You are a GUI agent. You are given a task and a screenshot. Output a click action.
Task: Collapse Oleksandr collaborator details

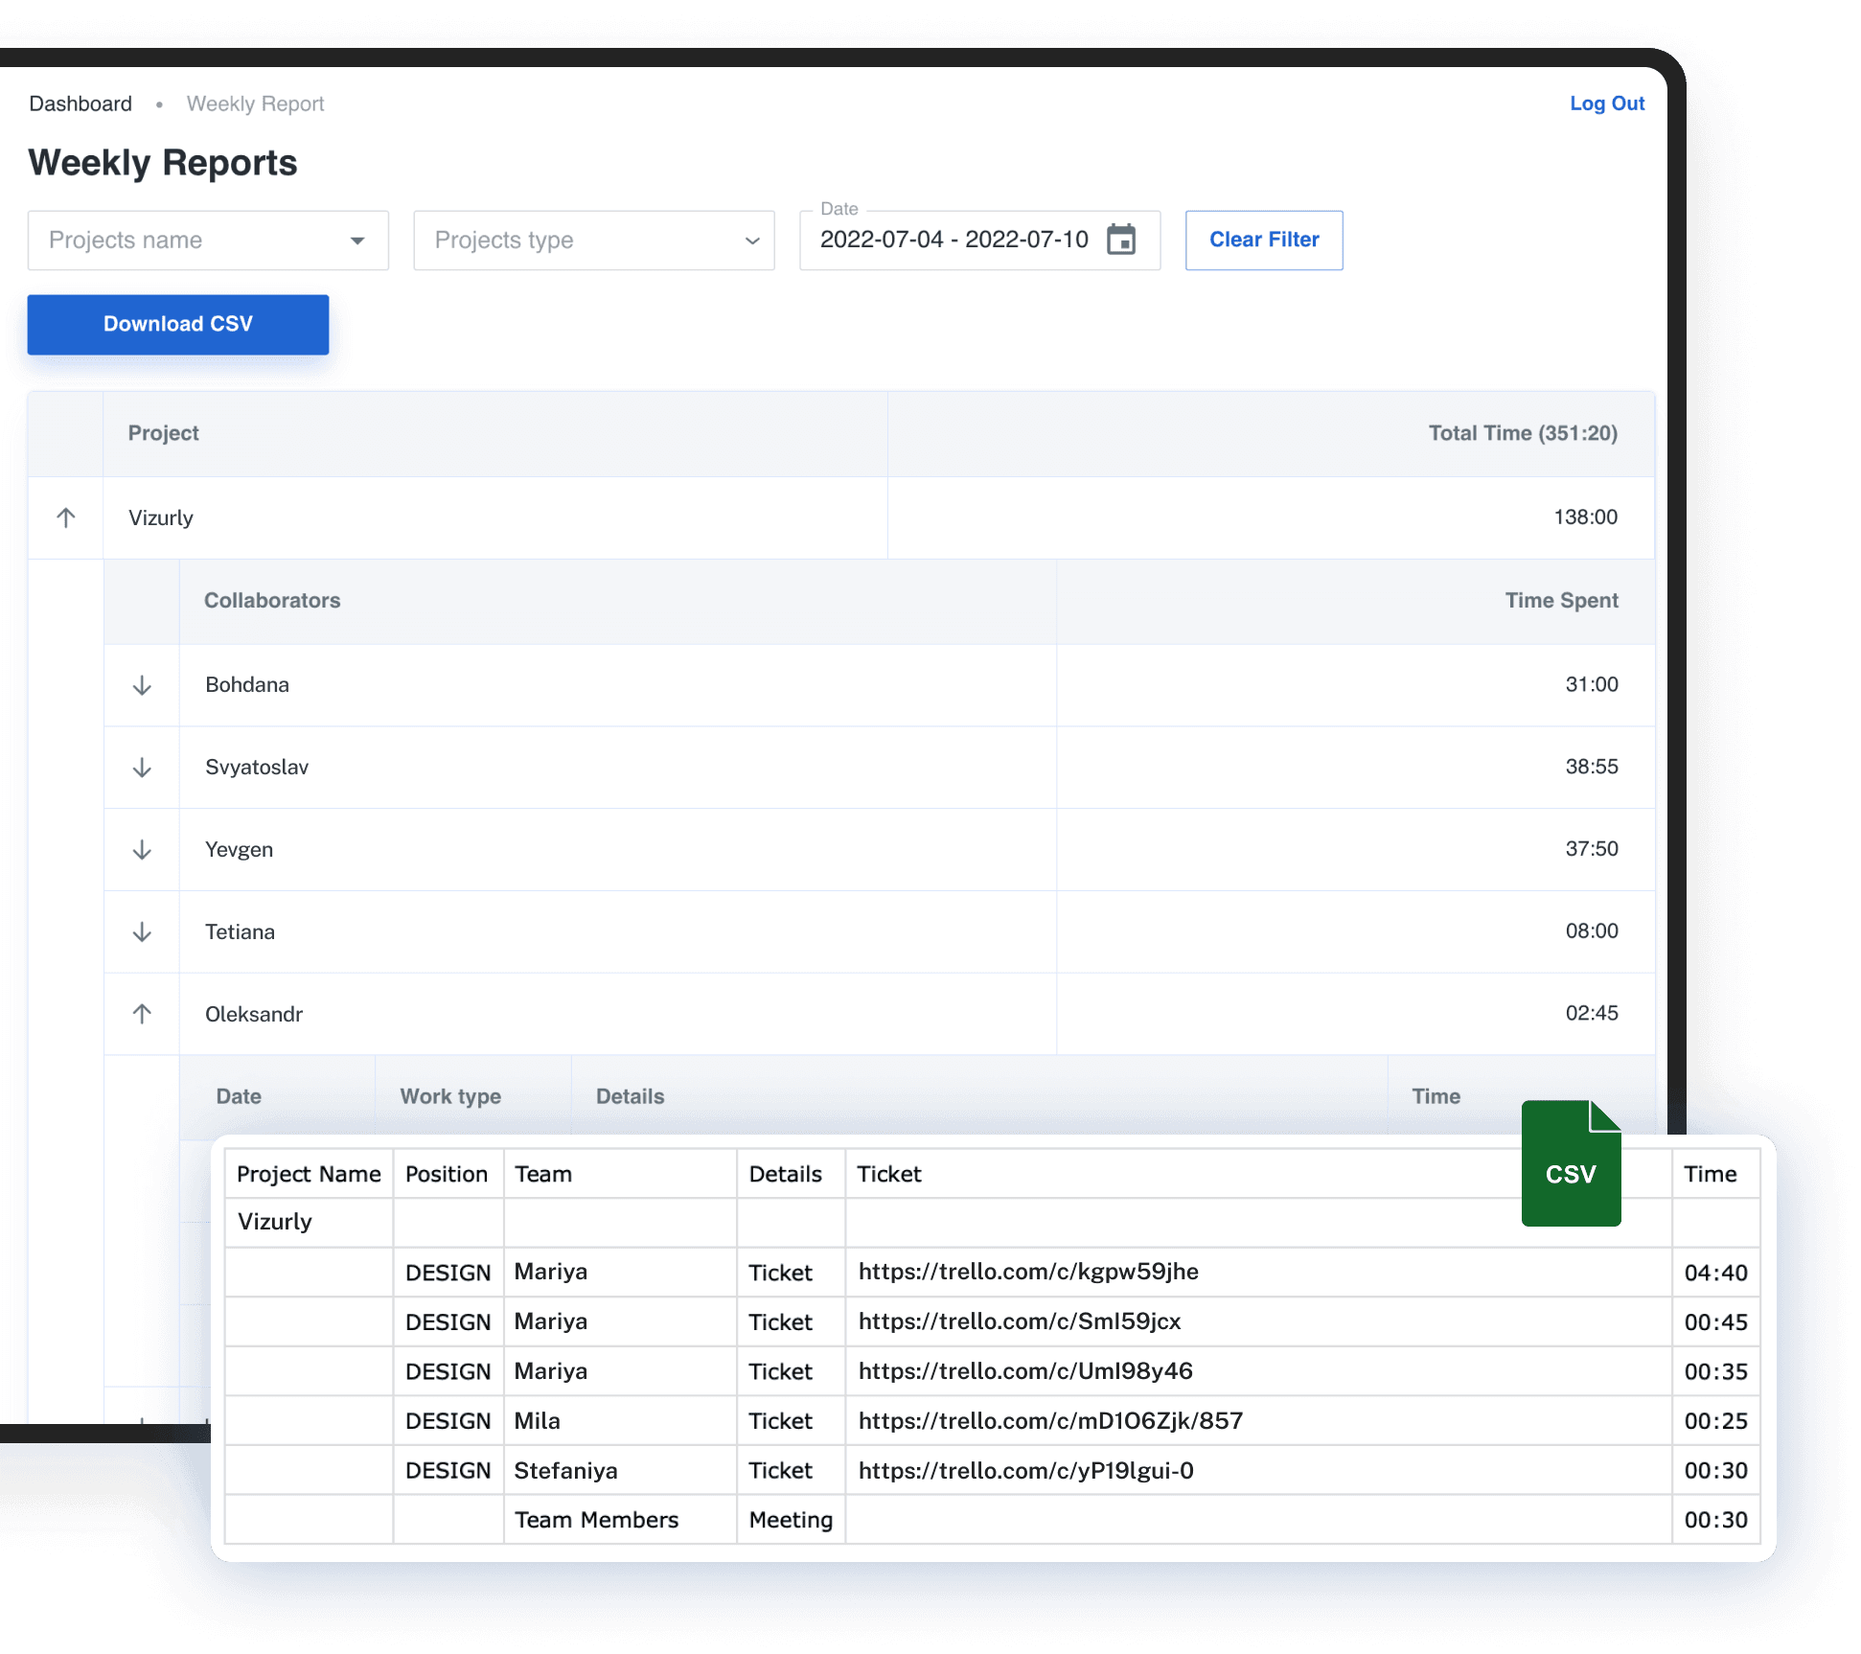click(x=142, y=1014)
